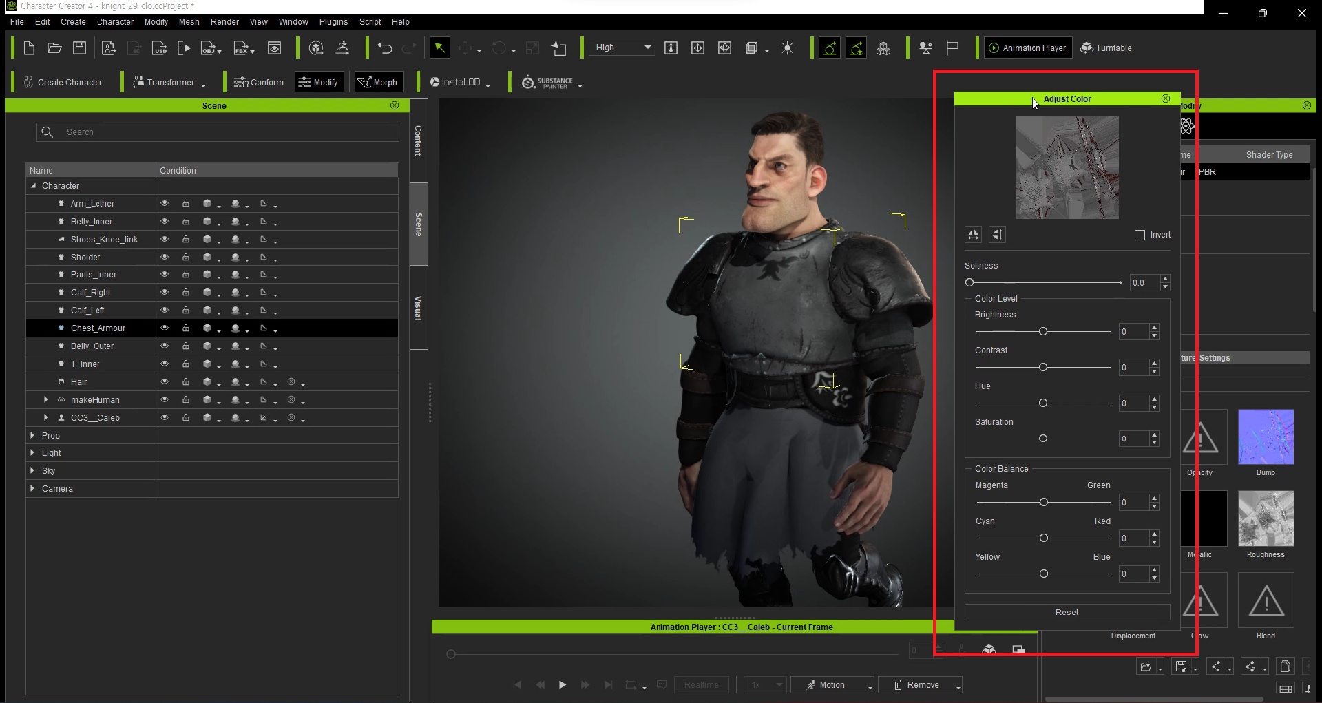Click the atom icon beside Modify panel
Viewport: 1322px width, 703px height.
(1187, 126)
